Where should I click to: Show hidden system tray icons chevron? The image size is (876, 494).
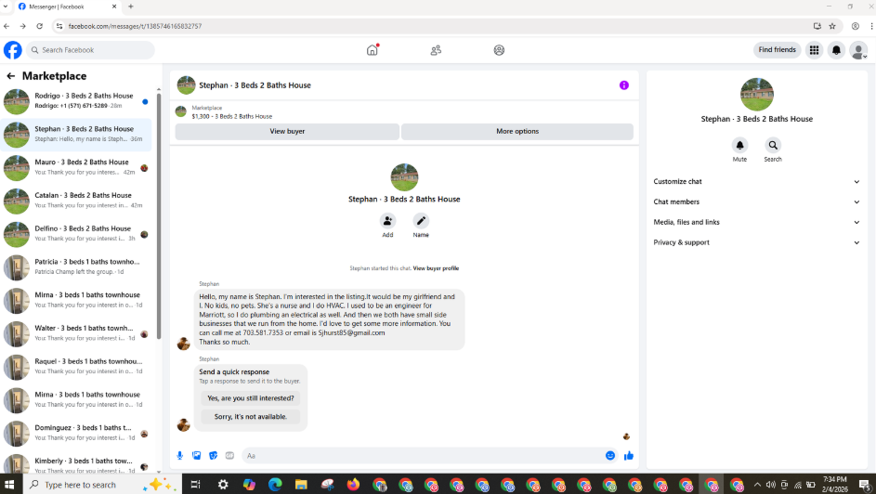pyautogui.click(x=757, y=485)
